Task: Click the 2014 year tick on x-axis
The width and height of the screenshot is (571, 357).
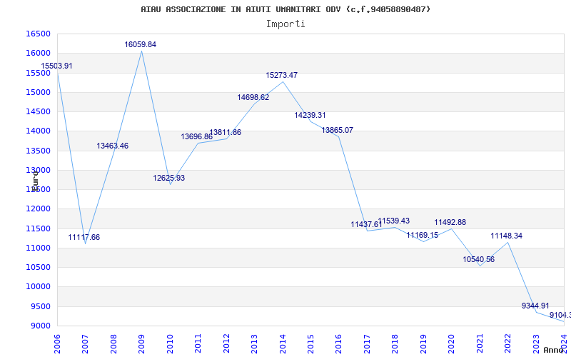Action: [x=282, y=343]
